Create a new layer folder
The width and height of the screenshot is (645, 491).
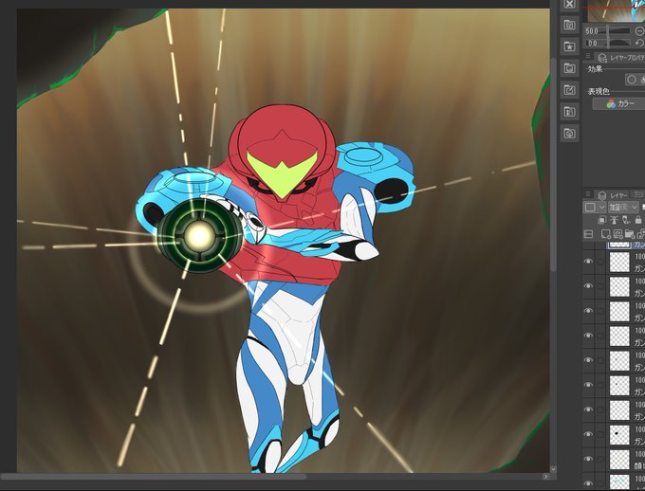pos(630,234)
